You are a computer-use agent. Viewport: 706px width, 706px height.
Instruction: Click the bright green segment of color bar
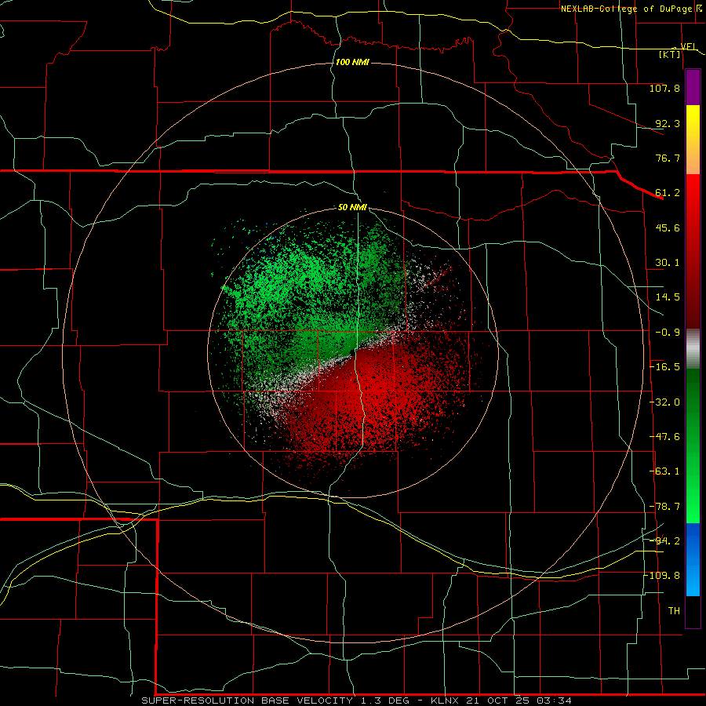point(693,495)
